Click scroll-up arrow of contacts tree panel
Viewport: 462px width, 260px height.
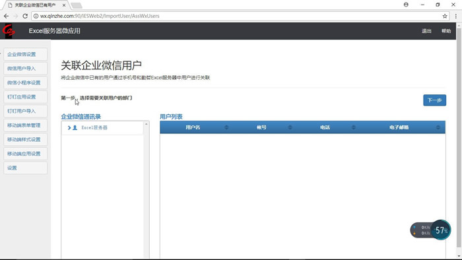146,124
